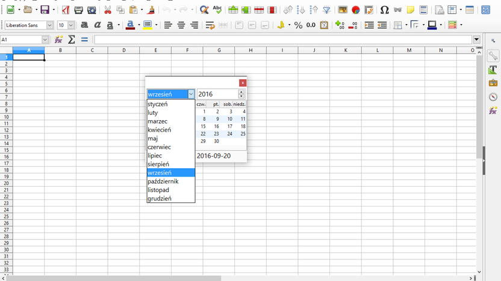Align cell text left
The image size is (501, 281).
point(168,25)
